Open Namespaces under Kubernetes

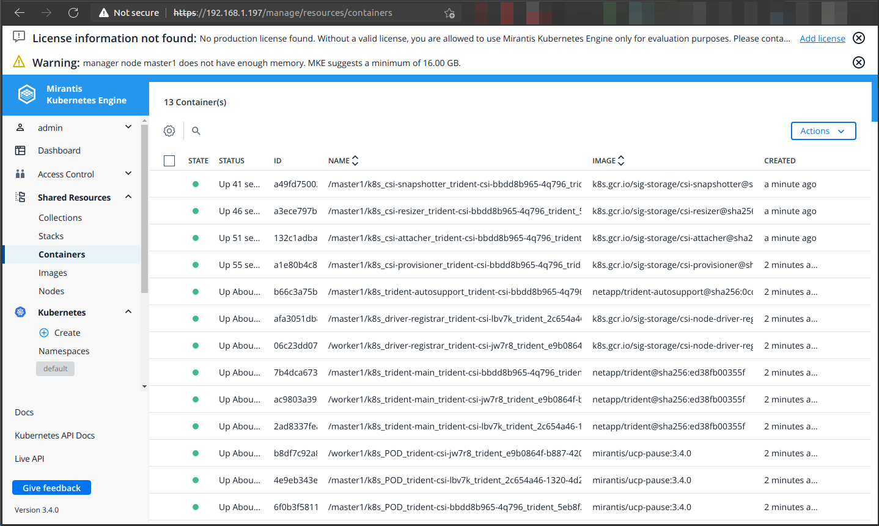pos(64,351)
